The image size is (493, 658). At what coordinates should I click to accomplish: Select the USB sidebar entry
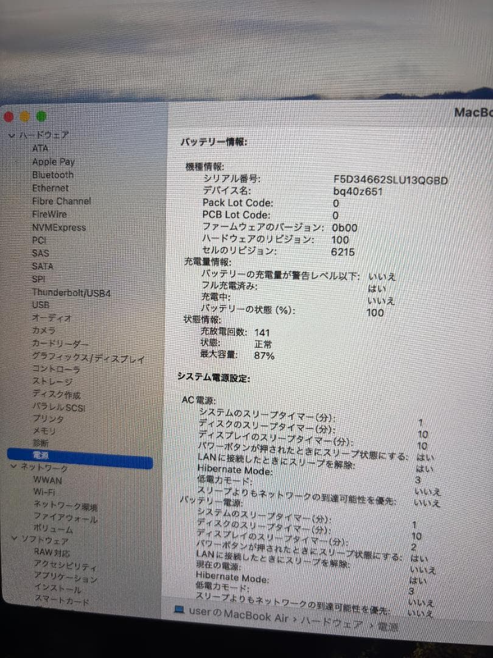(41, 305)
